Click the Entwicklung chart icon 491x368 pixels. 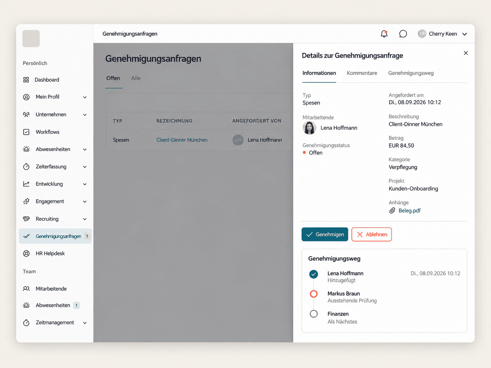click(26, 184)
